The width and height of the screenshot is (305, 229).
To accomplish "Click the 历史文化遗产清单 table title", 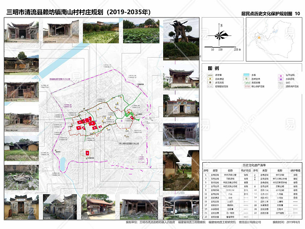I will [x=254, y=165].
